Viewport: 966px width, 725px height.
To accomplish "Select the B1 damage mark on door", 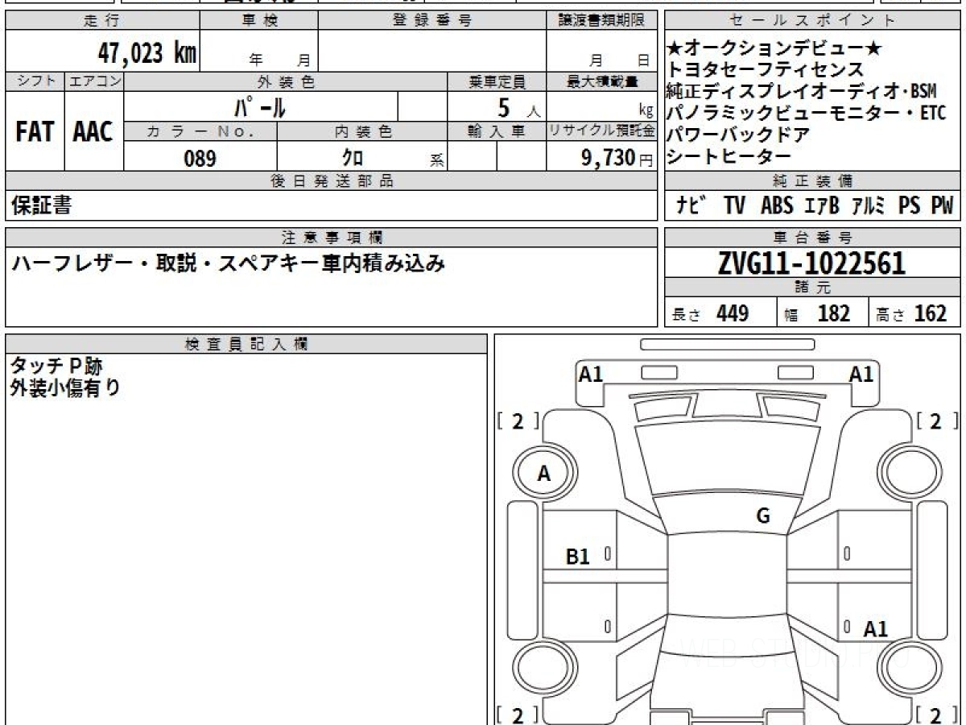I will pyautogui.click(x=578, y=556).
